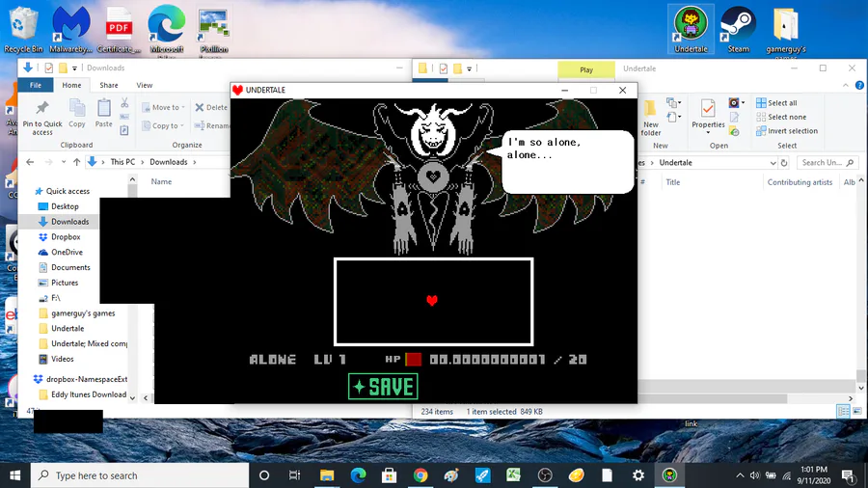Click Select all in Undertale window ribbon

(x=776, y=103)
